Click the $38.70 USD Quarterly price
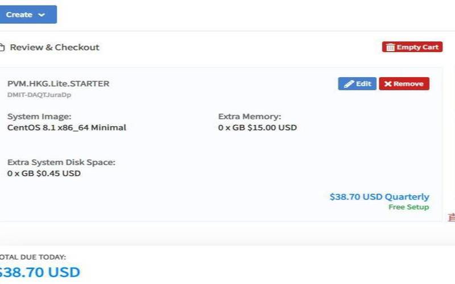The width and height of the screenshot is (455, 284). tap(379, 197)
